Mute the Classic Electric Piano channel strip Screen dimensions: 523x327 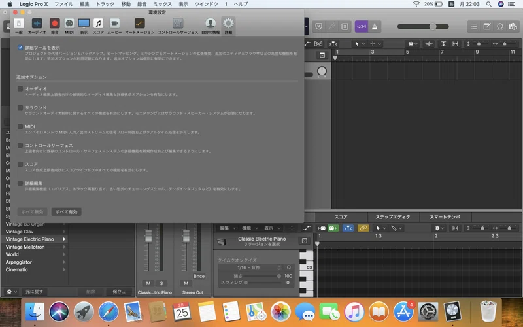click(148, 283)
